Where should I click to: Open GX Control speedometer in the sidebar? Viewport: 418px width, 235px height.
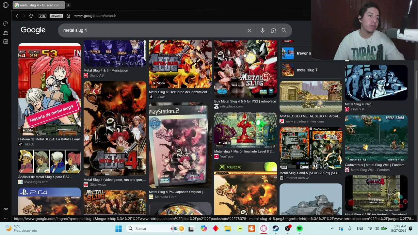(6, 23)
